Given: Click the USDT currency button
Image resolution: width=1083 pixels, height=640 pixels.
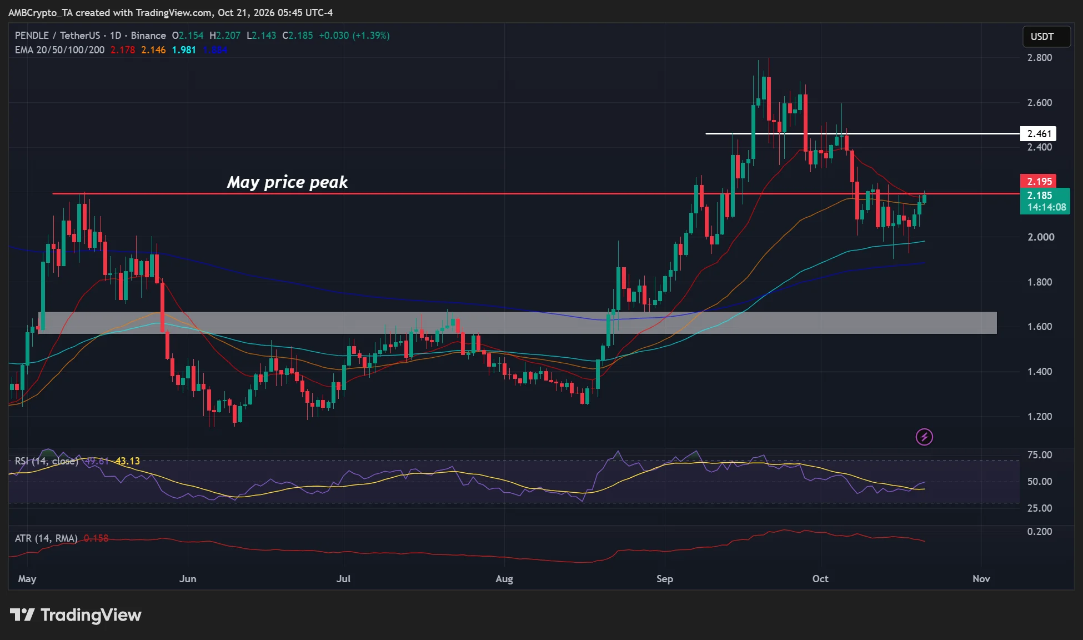Looking at the screenshot, I should pyautogui.click(x=1046, y=37).
